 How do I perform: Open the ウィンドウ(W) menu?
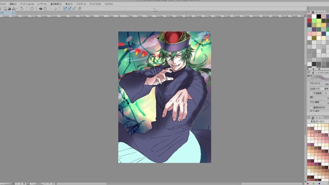[95, 4]
